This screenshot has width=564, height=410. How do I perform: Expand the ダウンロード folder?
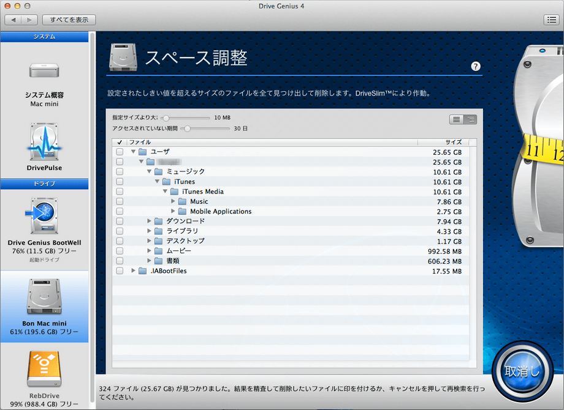[149, 221]
